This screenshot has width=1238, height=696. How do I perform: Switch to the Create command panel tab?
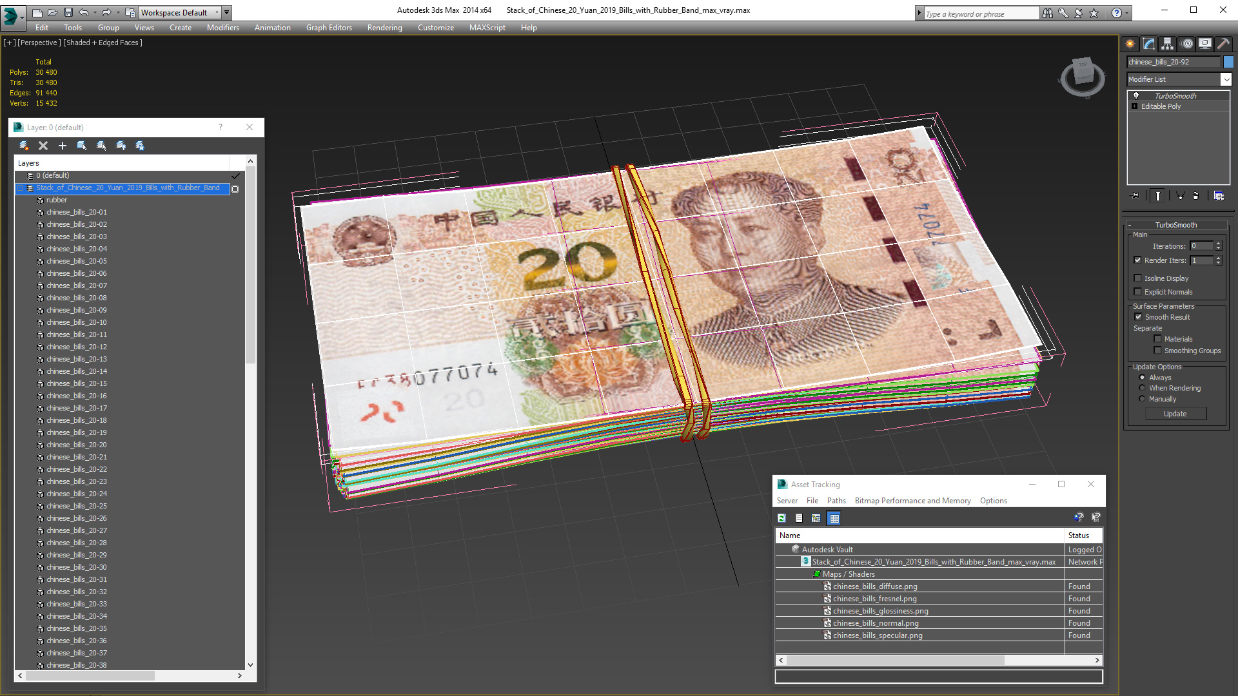[x=1130, y=44]
